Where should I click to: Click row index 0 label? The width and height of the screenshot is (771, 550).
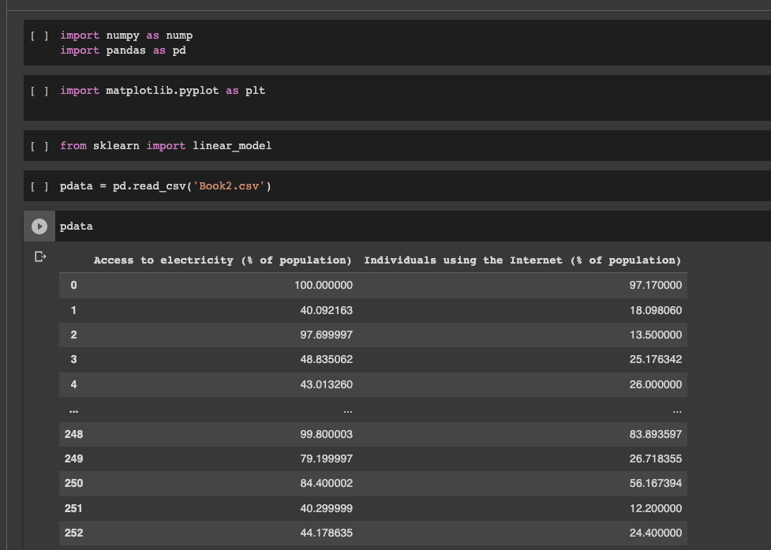click(x=73, y=285)
